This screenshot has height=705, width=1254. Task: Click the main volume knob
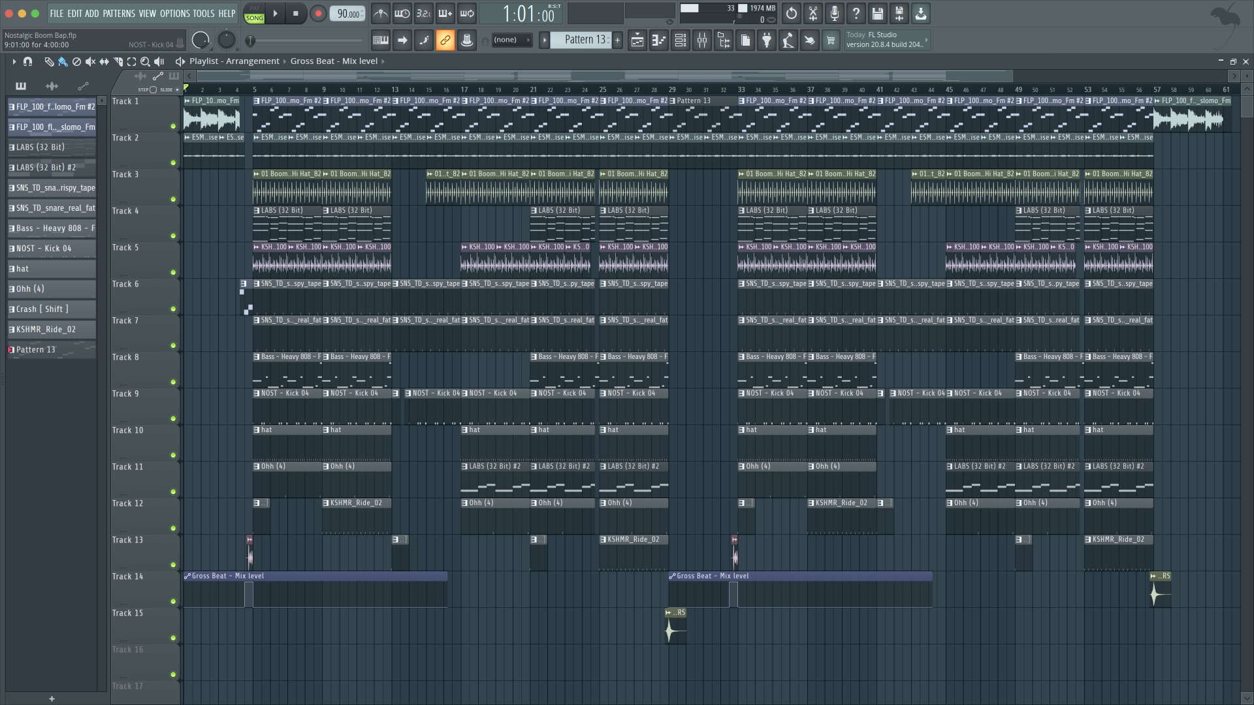coord(201,40)
